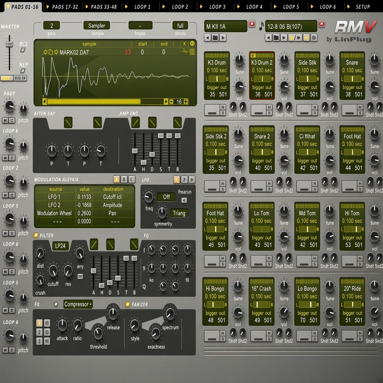
Task: Open the LP24 filter type selector
Action: coord(60,246)
